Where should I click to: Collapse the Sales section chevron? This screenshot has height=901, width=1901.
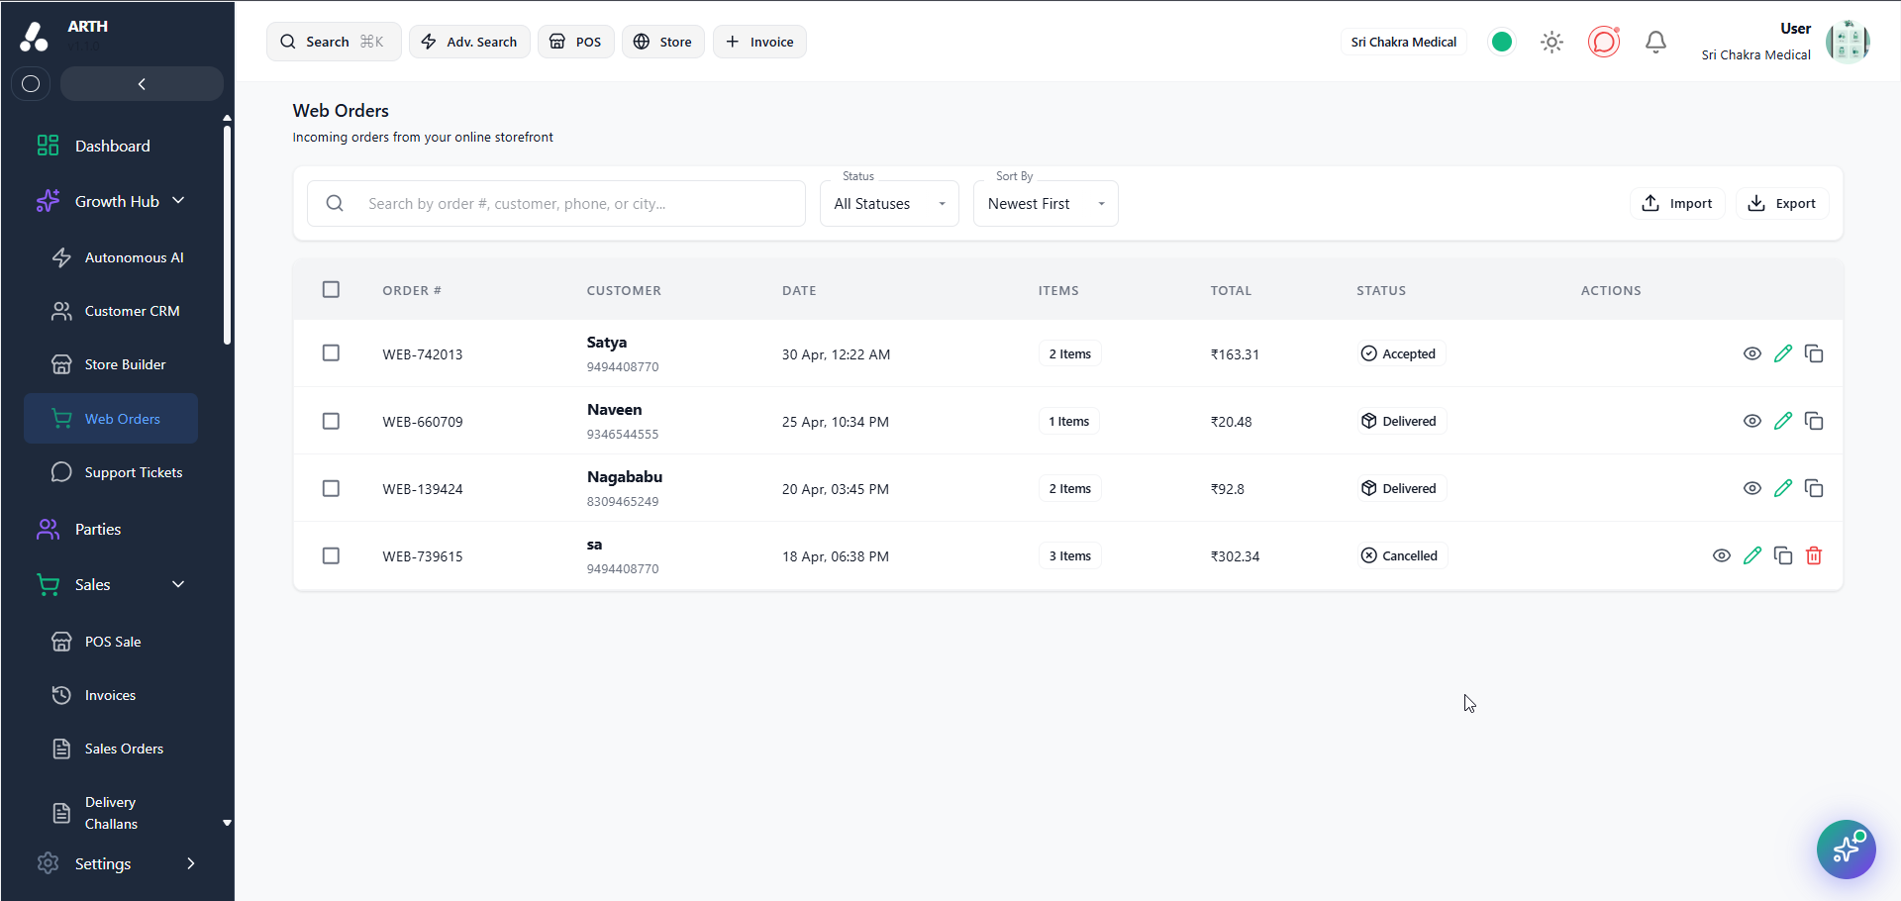(178, 584)
